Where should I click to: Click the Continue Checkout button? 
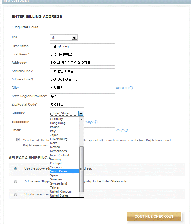[x=154, y=217]
